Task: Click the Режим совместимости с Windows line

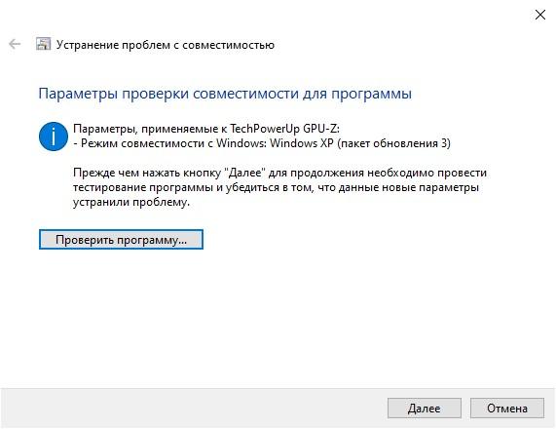Action: pos(262,143)
